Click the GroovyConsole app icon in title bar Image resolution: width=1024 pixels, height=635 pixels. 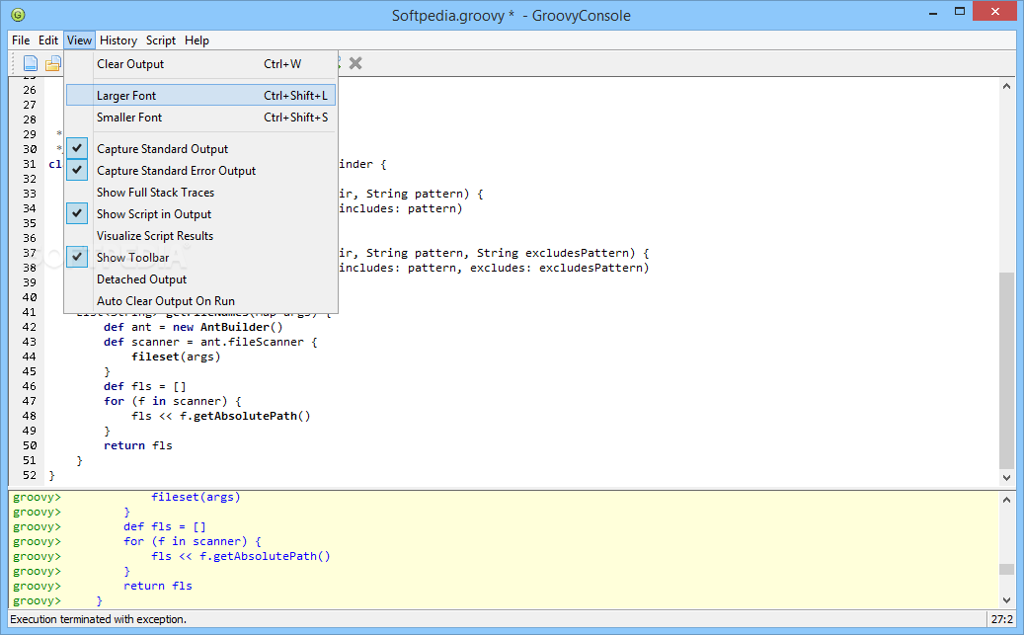click(x=18, y=15)
